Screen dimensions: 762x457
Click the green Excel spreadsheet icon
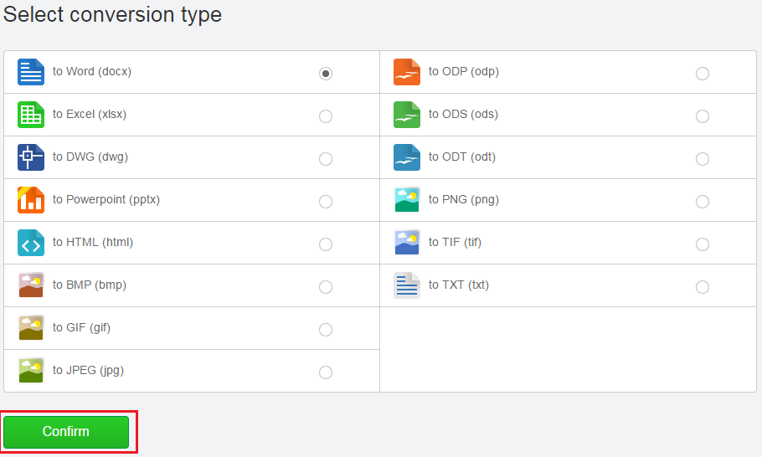[x=31, y=115]
